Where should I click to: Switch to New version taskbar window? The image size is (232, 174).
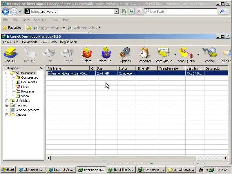click(151, 170)
